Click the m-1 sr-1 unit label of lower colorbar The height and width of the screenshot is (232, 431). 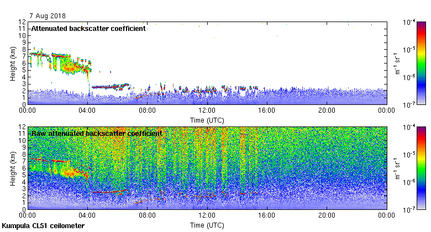397,168
